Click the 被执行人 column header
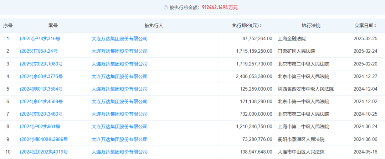This screenshot has width=385, height=159. [x=154, y=26]
